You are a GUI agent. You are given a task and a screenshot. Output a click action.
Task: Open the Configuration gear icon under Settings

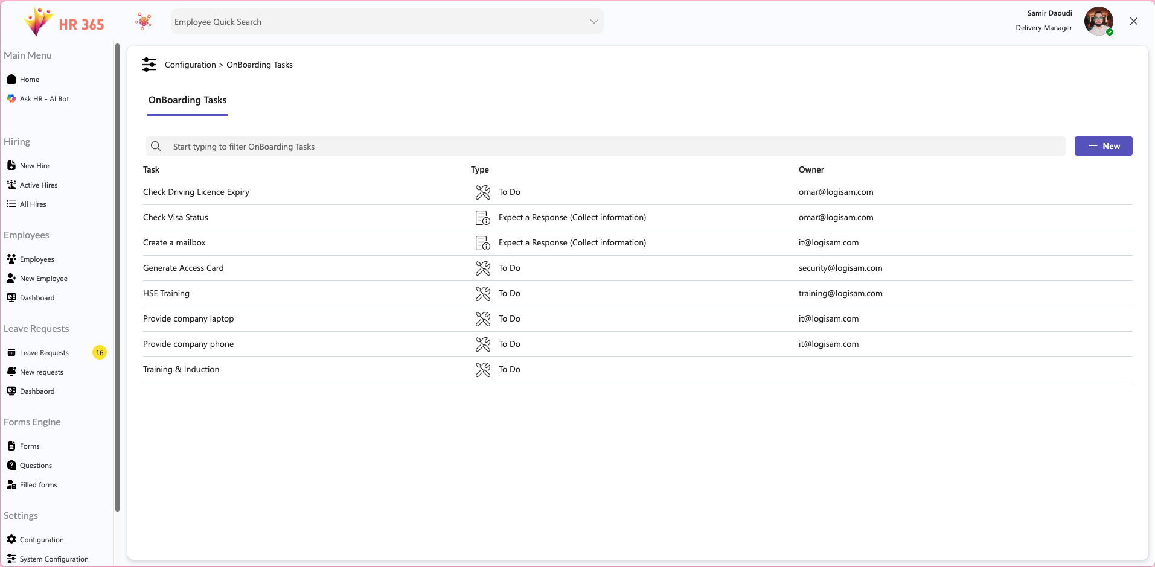12,539
